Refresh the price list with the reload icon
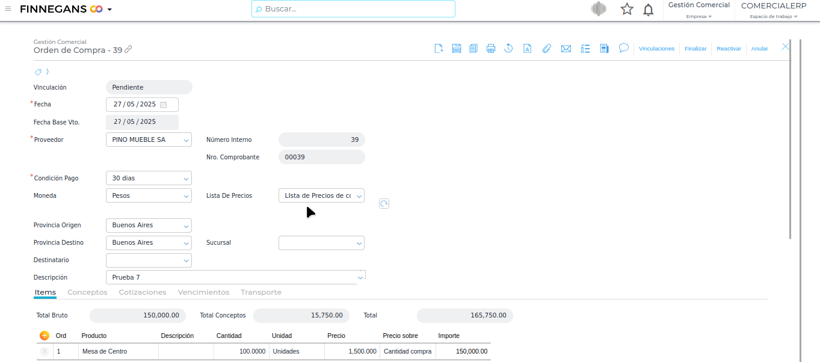Image resolution: width=820 pixels, height=362 pixels. [384, 204]
